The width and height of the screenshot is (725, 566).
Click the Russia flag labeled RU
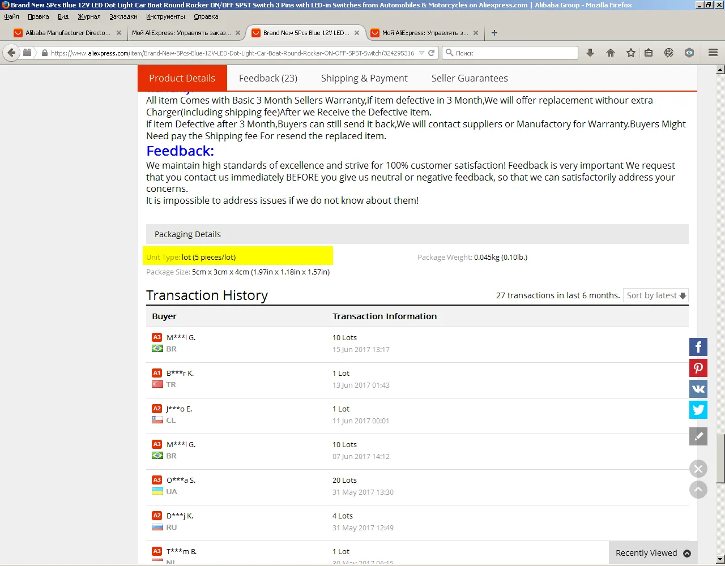tap(157, 527)
